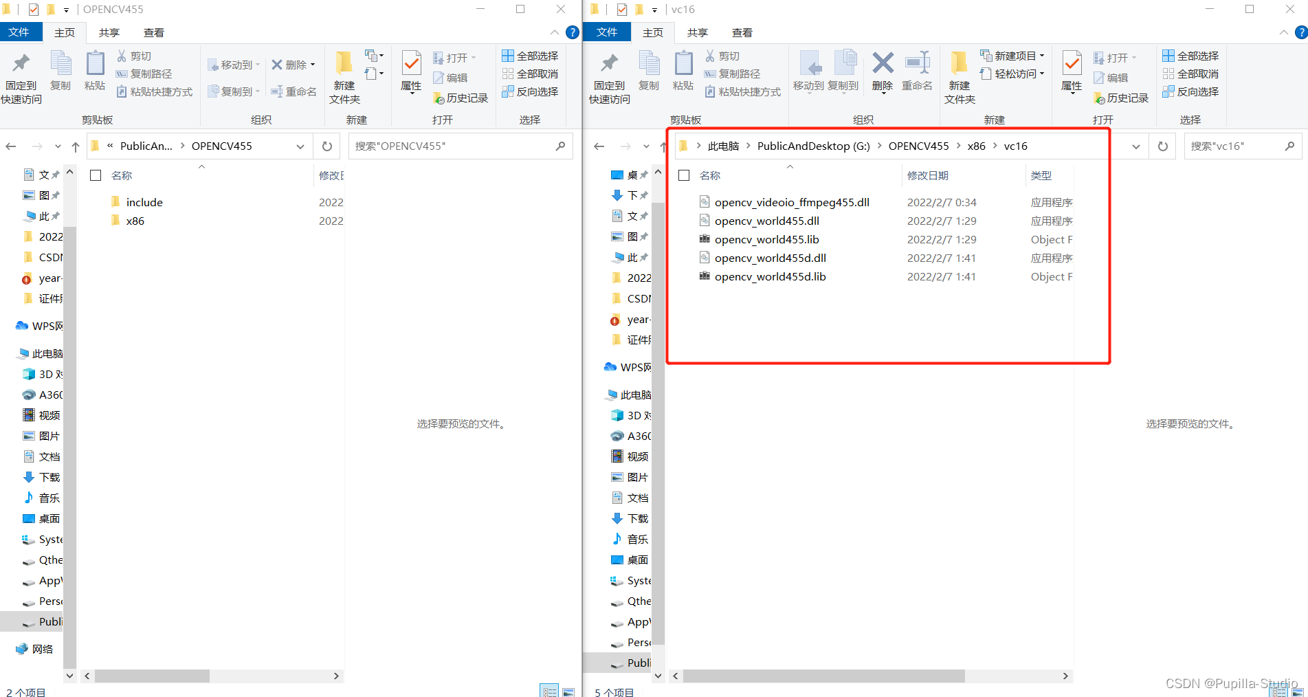Click 类型 column header in vc16 window
Image resolution: width=1308 pixels, height=697 pixels.
pos(1041,175)
